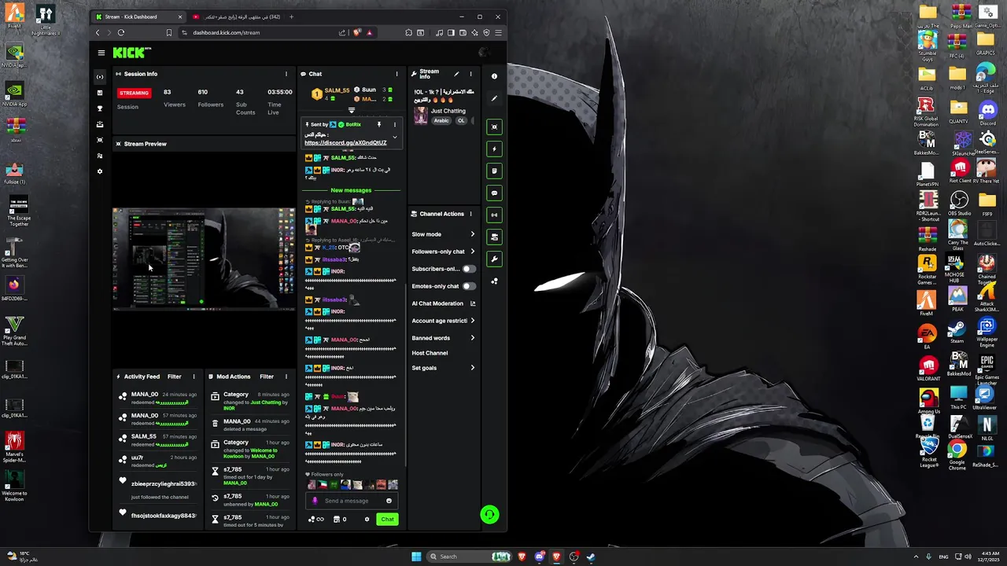Open pinned message three-dot options
This screenshot has height=566, width=1007.
click(395, 124)
